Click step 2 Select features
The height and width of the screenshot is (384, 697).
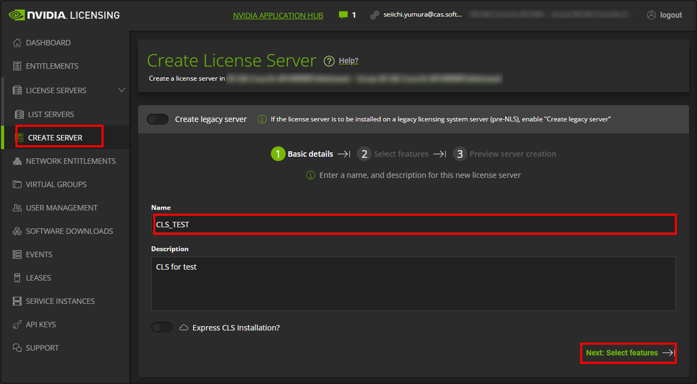click(x=393, y=154)
